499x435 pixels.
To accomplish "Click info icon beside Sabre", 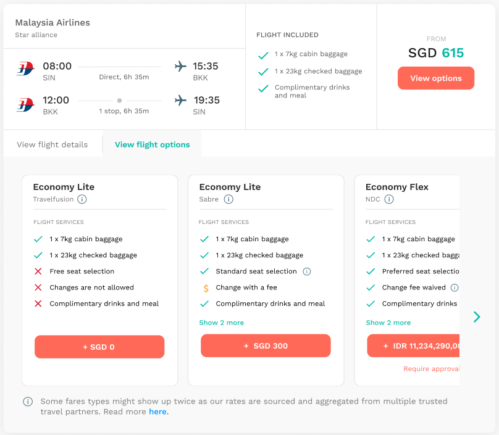I will click(x=229, y=199).
